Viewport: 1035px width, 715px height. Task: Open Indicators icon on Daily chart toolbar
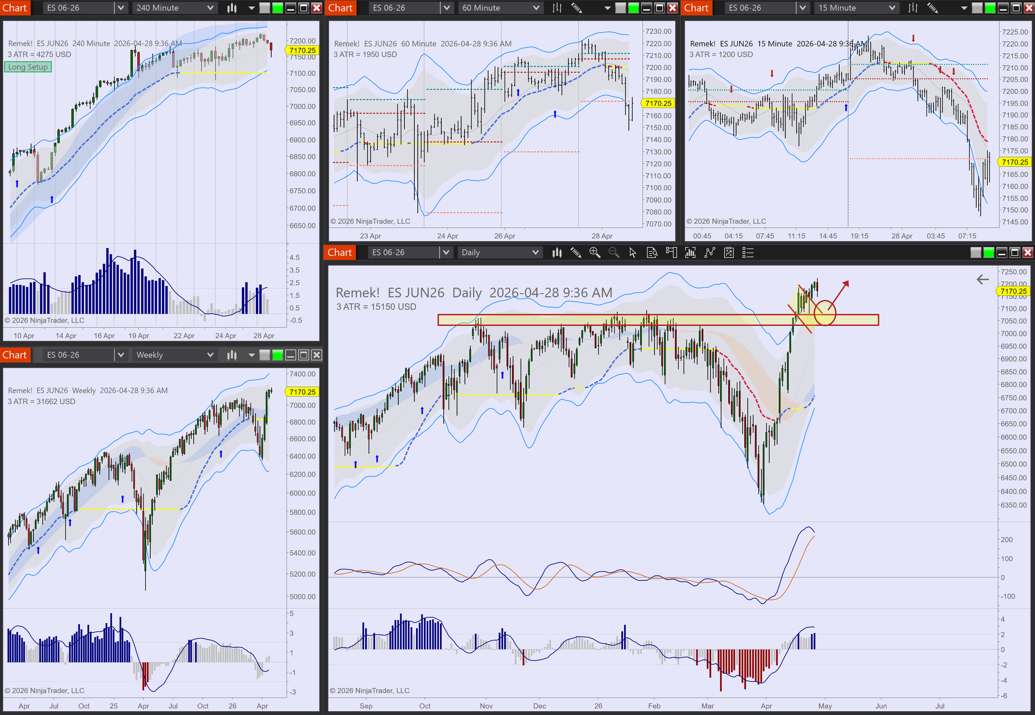[x=690, y=253]
